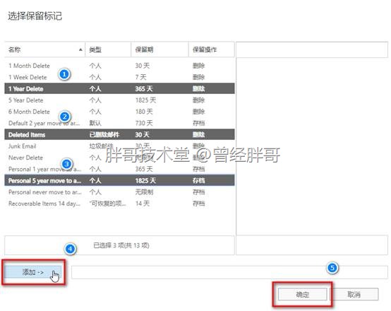Click the text field beside 添加 button
This screenshot has height=311, width=391.
tap(229, 272)
